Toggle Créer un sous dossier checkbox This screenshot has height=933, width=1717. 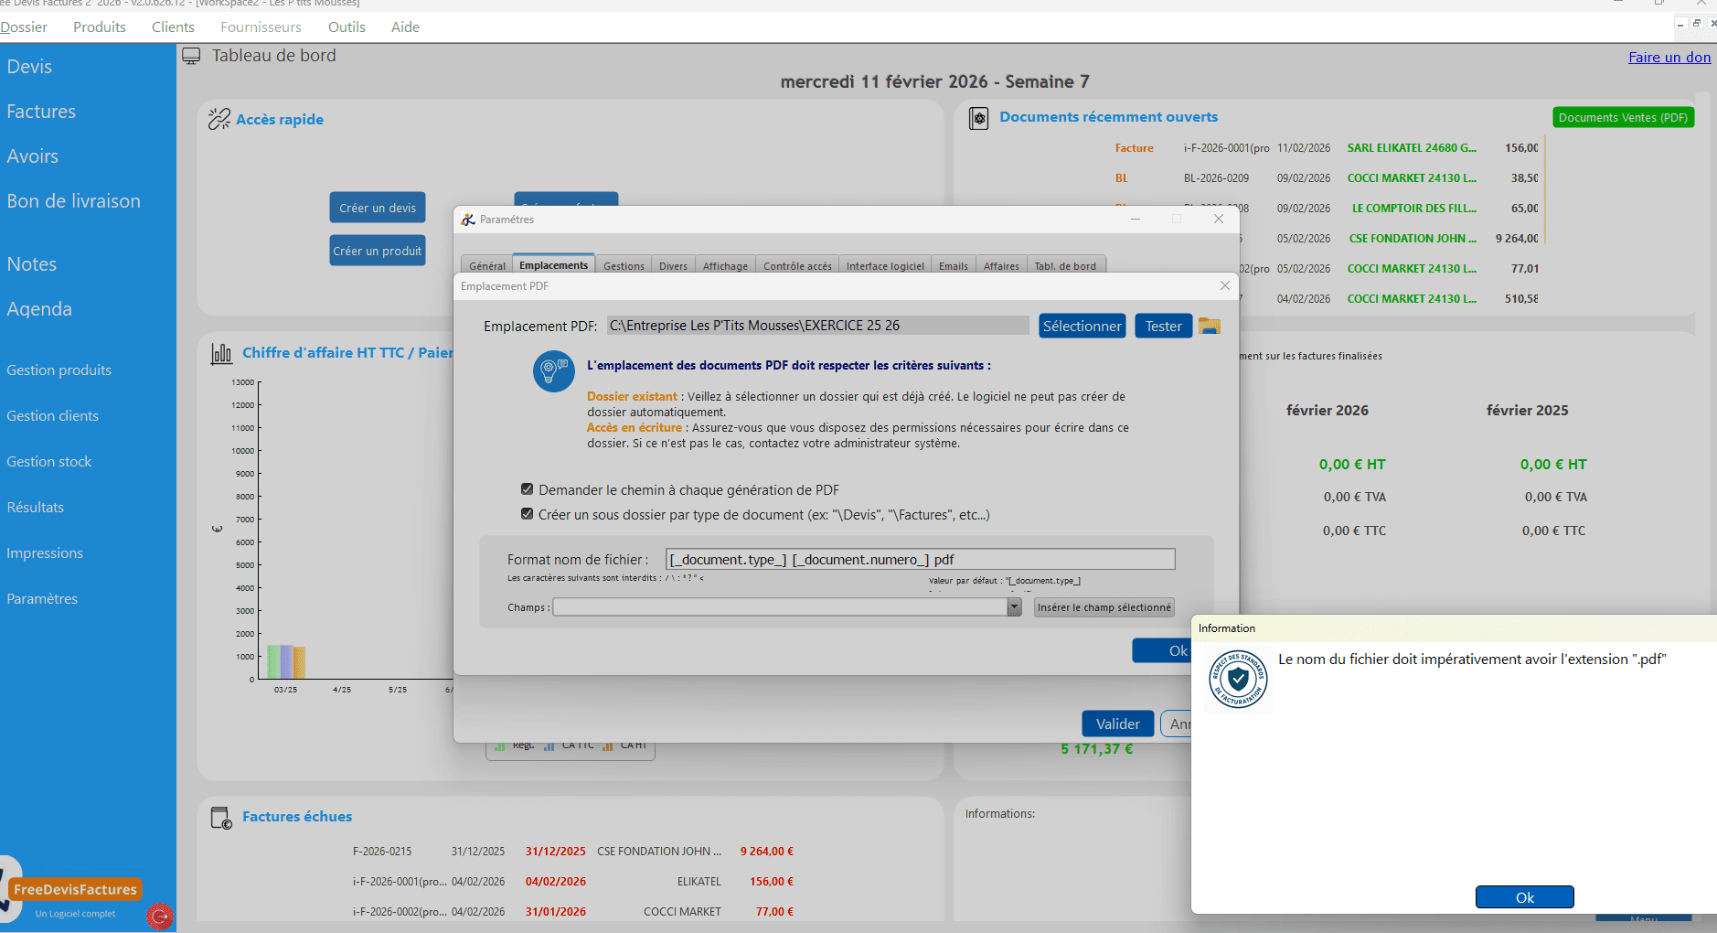527,514
